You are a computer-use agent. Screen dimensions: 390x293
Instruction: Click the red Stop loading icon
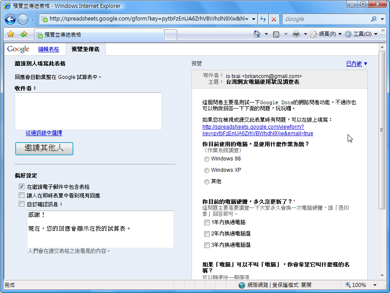[274, 19]
